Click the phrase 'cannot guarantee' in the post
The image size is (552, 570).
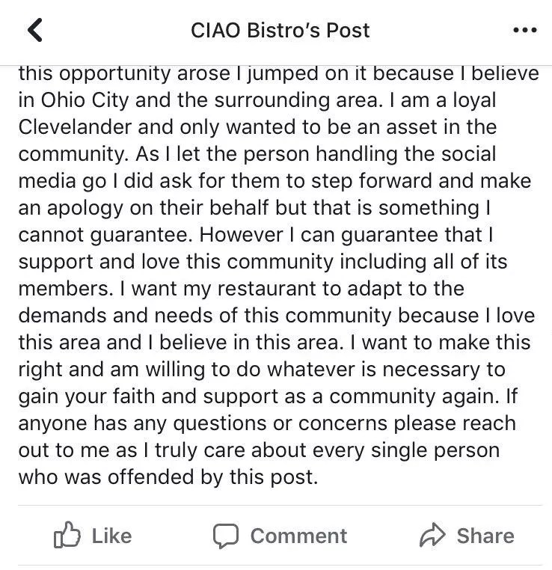[105, 235]
